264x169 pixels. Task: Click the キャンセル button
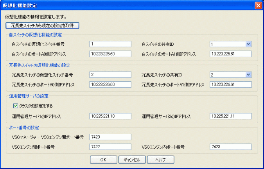click(132, 160)
